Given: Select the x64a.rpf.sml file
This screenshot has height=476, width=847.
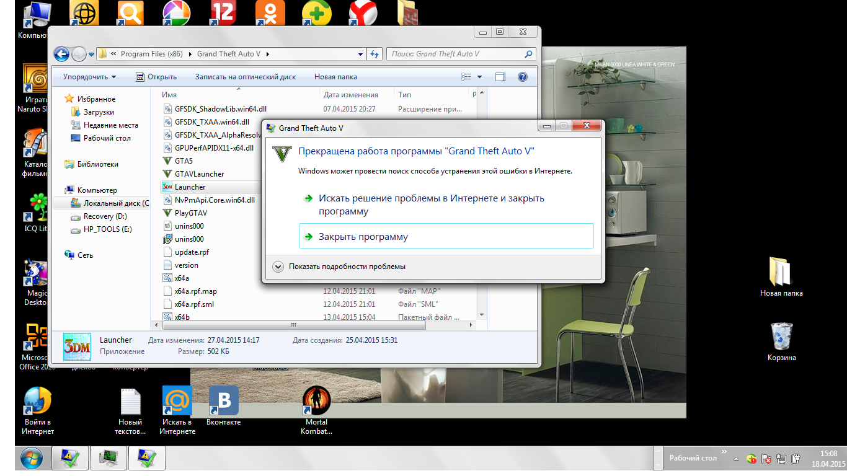Looking at the screenshot, I should [x=188, y=304].
